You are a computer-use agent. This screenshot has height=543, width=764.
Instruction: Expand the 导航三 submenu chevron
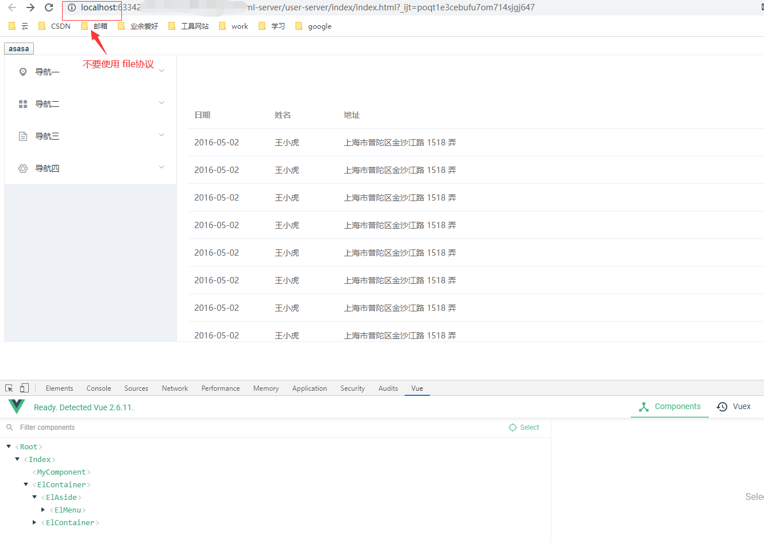point(162,135)
